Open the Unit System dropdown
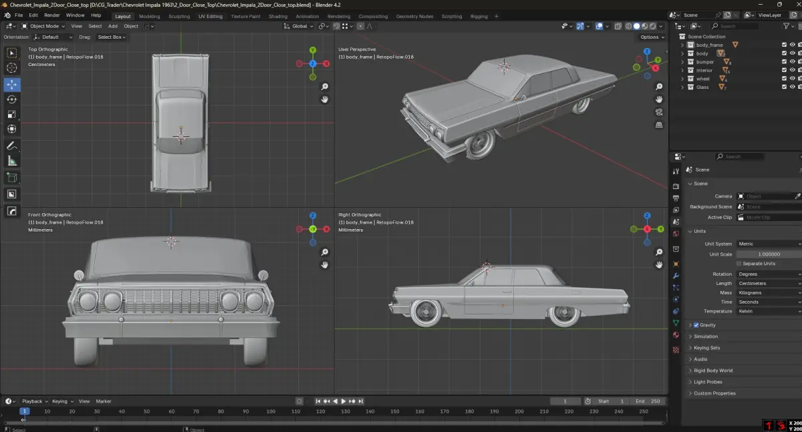This screenshot has height=432, width=802. (769, 244)
